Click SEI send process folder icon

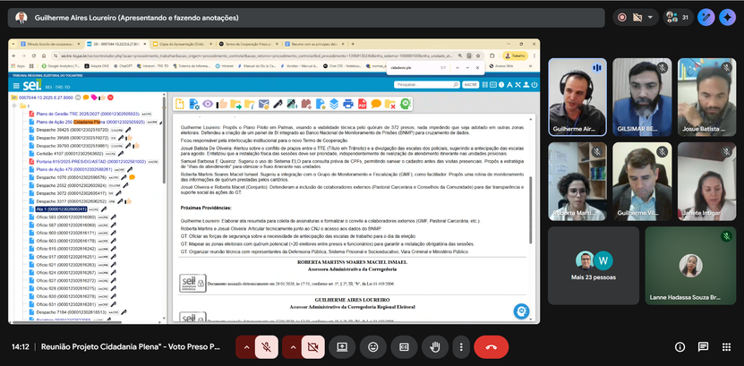coord(235,104)
